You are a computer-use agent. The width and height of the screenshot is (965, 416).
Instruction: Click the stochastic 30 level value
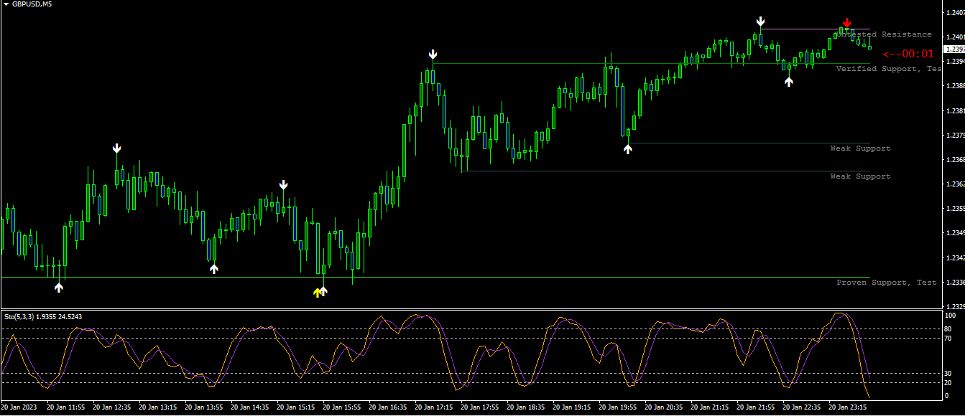(x=948, y=374)
